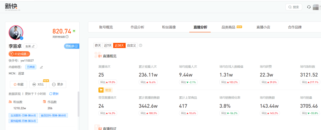Click the 收藏 favorite button

[x=18, y=84]
